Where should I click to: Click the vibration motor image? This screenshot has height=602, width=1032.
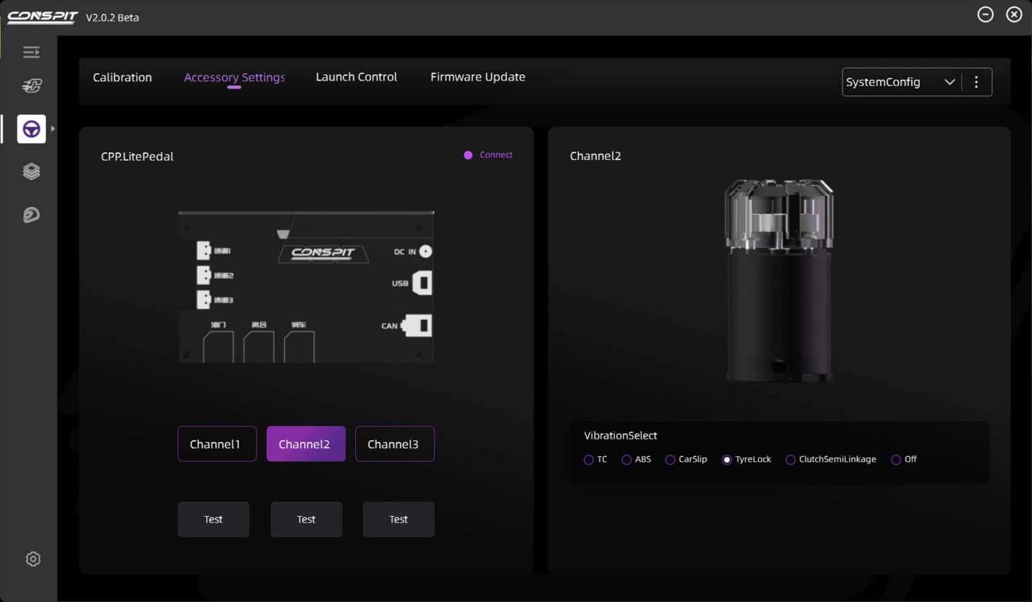click(x=779, y=282)
